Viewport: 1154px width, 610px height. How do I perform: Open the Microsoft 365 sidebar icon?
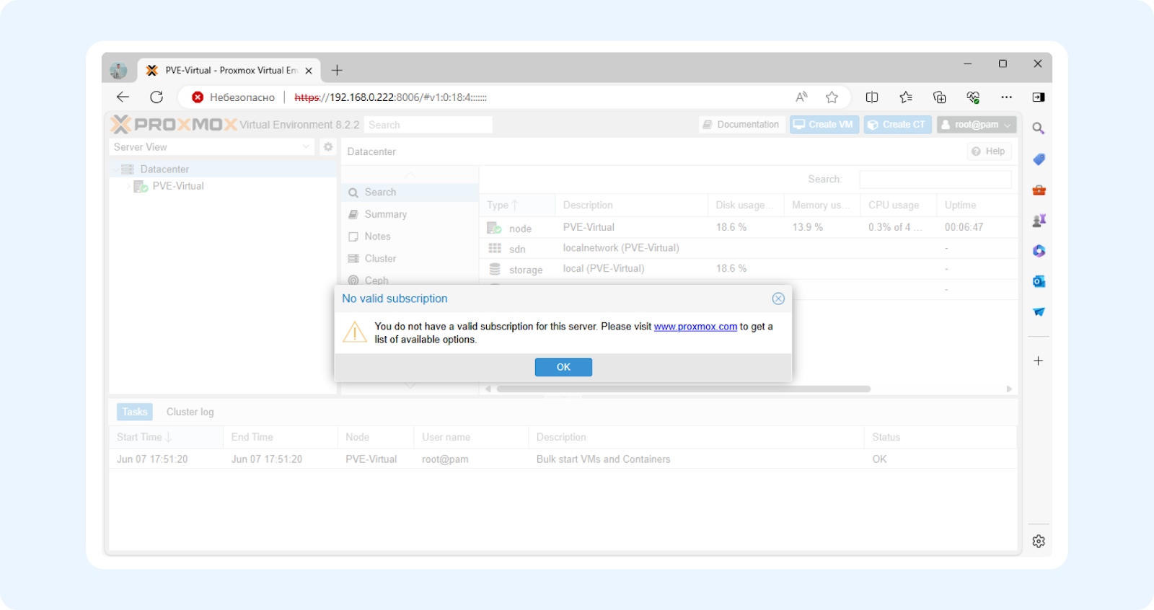click(1039, 251)
